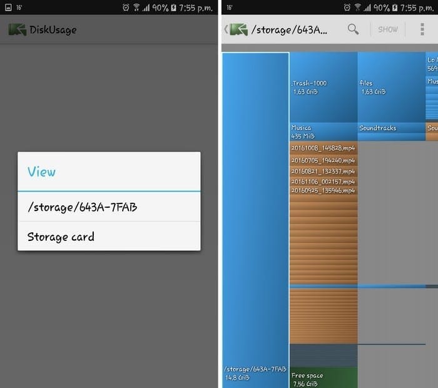
Task: Select file 20160705_194240.mp4
Action: 323,160
